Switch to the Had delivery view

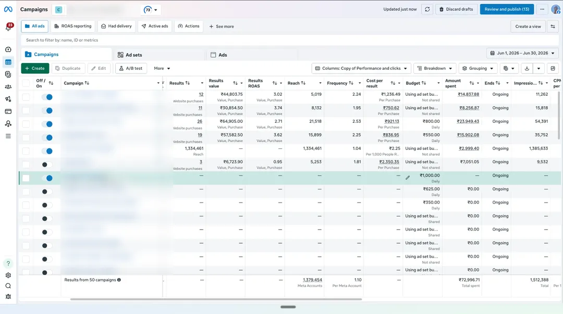click(116, 26)
